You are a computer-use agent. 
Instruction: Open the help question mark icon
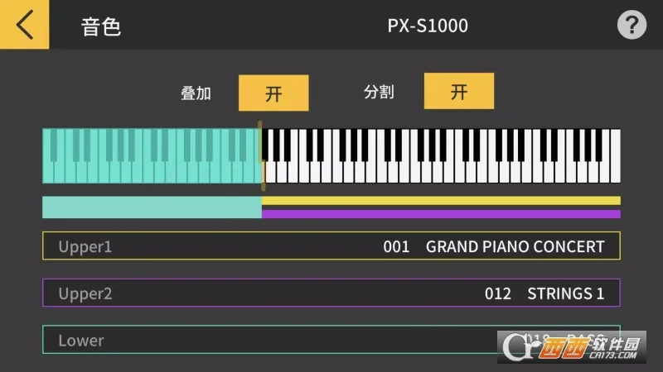(x=632, y=25)
